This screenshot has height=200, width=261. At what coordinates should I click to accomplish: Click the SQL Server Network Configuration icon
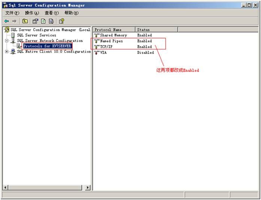pos(13,40)
